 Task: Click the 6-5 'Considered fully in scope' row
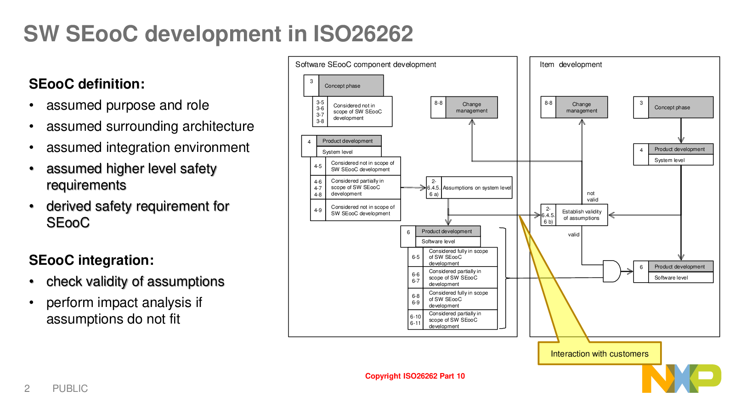coord(453,257)
